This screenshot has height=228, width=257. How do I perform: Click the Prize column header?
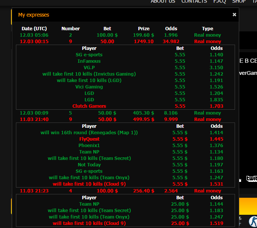click(x=144, y=29)
